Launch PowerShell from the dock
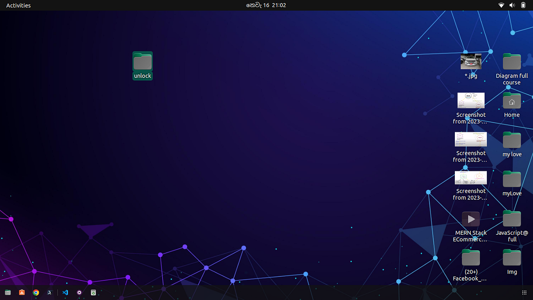Screen dimensions: 533x300 (x=50, y=292)
